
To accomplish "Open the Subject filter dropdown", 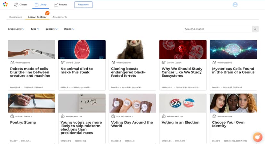I will pyautogui.click(x=52, y=29).
